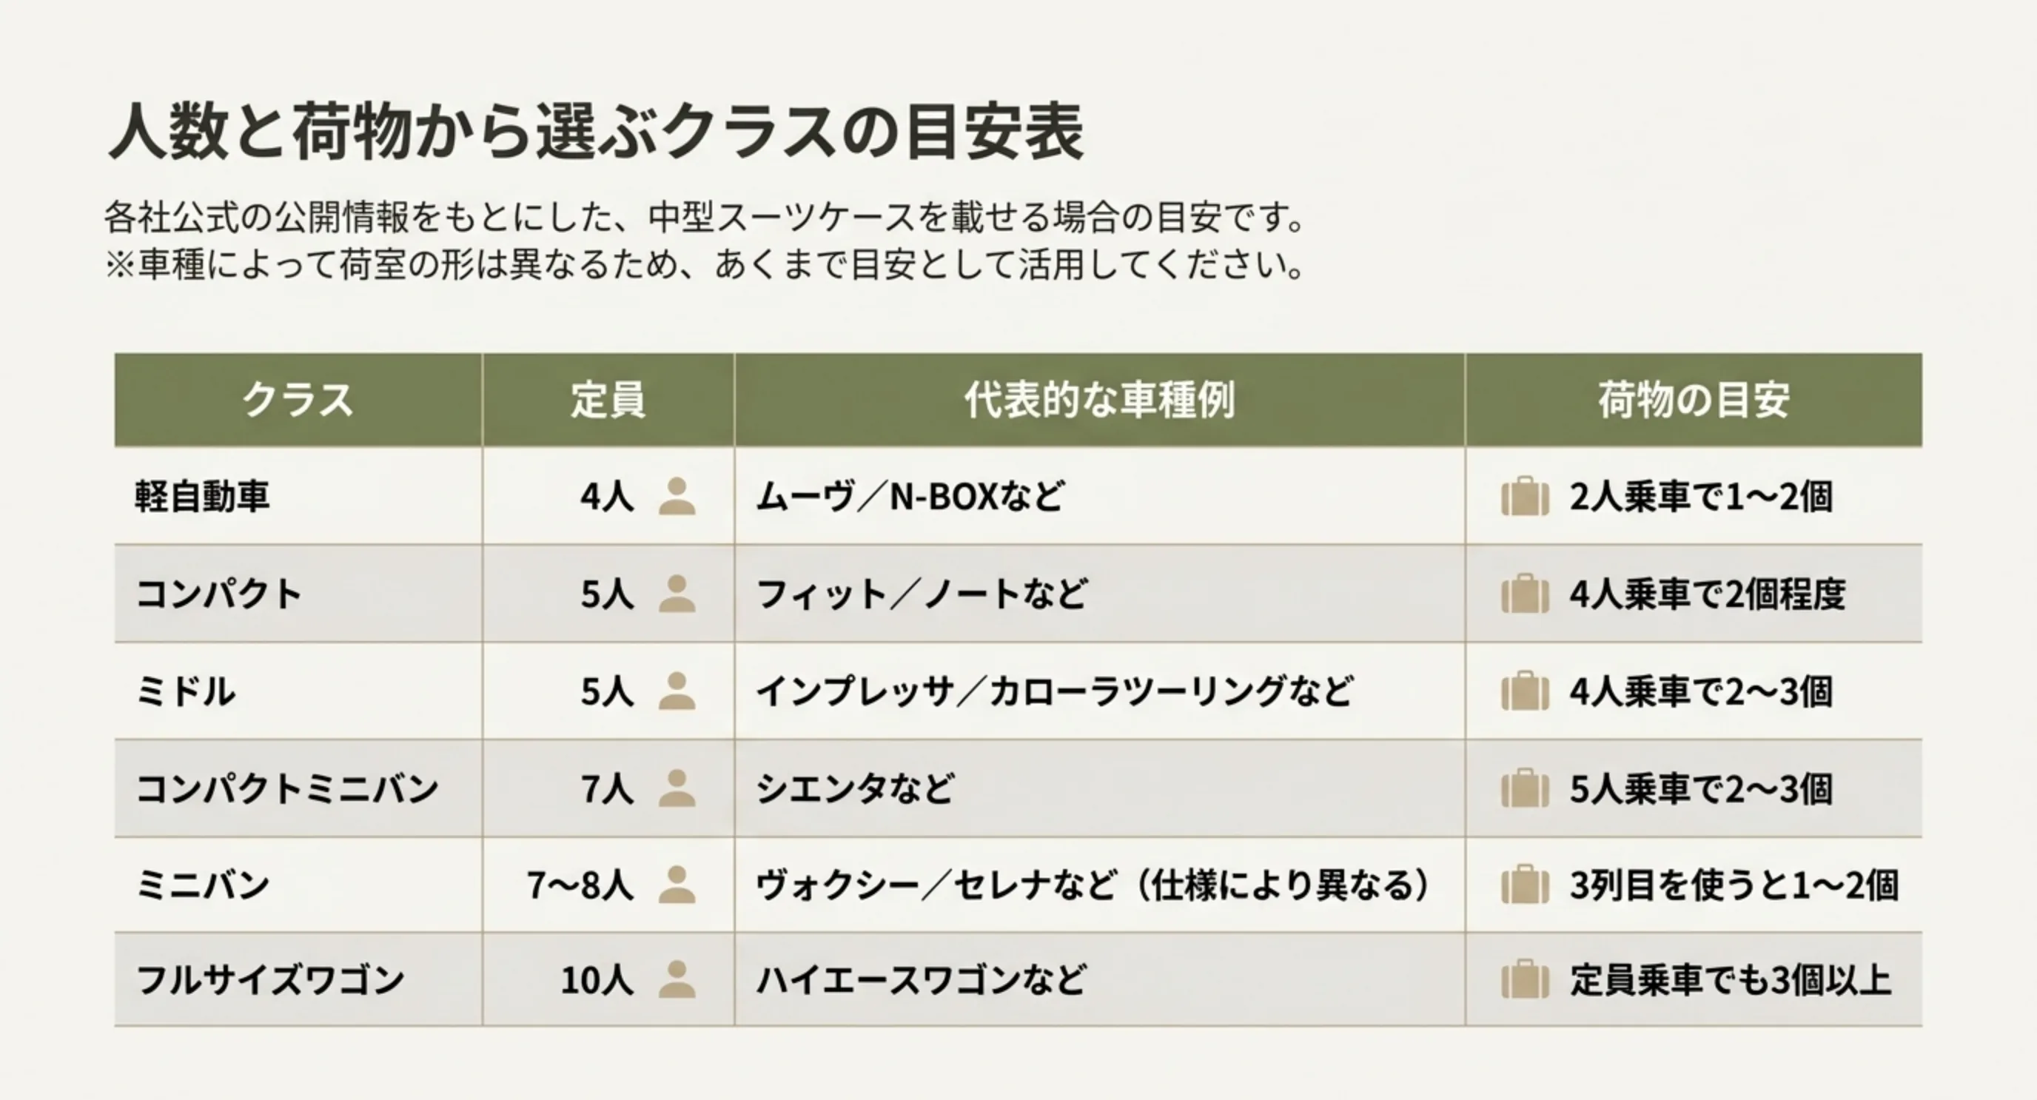Click the 代表的な車種例 column header
Screen dimensions: 2037x1100
(1099, 400)
